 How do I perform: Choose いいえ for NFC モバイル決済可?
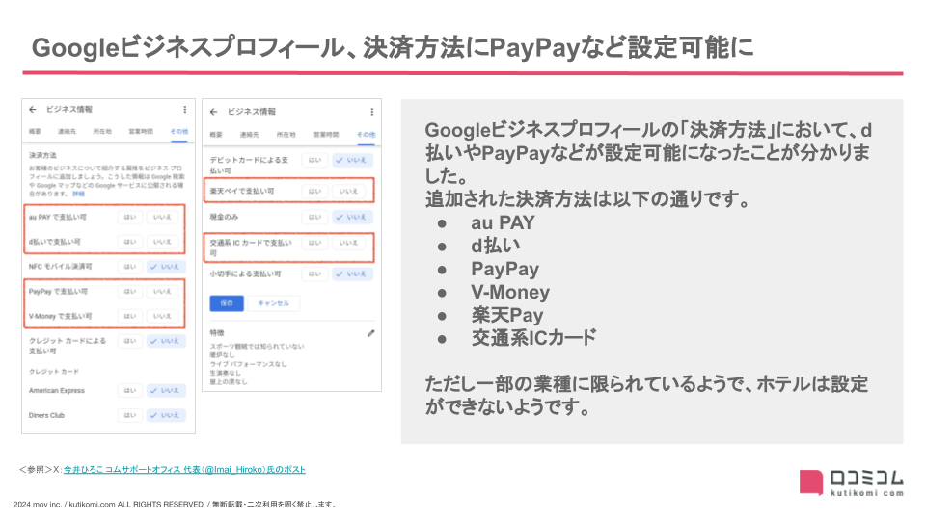coord(166,267)
